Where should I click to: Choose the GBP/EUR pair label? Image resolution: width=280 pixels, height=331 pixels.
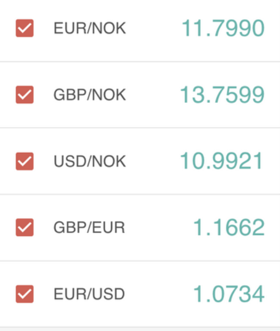[x=89, y=227]
